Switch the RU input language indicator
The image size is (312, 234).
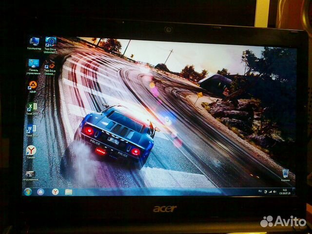[x=260, y=191]
